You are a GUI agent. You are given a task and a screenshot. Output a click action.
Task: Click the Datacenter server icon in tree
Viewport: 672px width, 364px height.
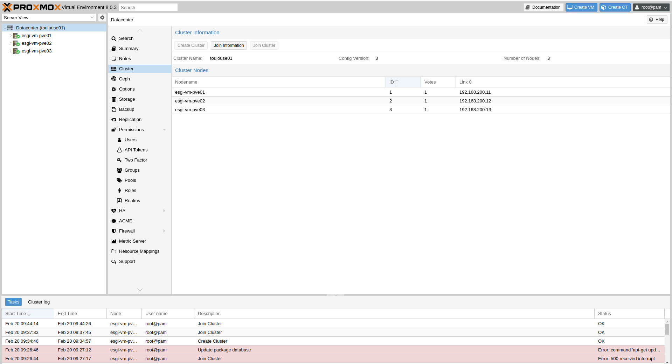point(10,28)
